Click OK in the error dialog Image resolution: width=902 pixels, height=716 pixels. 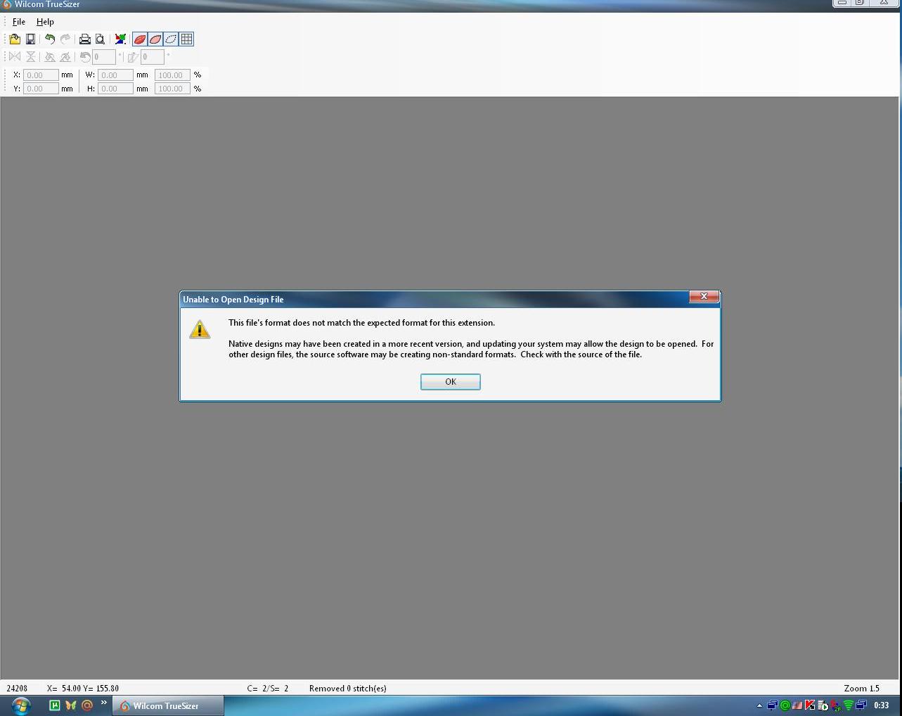451,382
